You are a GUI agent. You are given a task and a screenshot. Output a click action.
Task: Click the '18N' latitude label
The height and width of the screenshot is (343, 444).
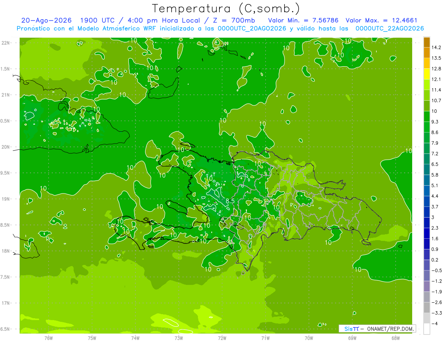coord(6,251)
